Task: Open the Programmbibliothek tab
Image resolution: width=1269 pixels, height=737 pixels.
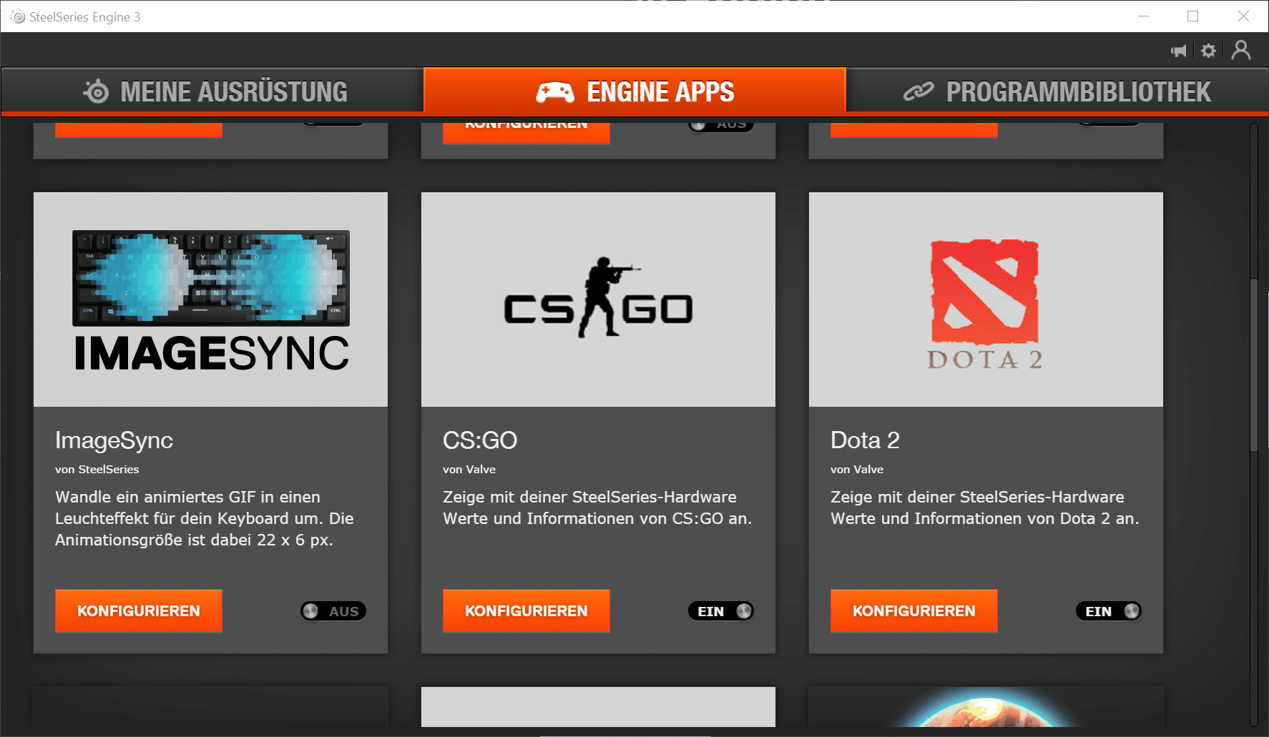Action: [x=1057, y=91]
